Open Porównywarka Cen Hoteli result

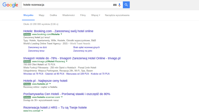tap(67, 94)
